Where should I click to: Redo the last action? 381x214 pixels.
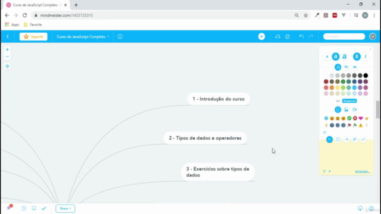[x=311, y=37]
